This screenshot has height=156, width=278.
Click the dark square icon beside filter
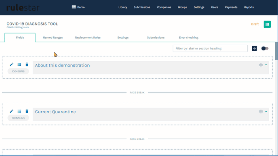255,48
